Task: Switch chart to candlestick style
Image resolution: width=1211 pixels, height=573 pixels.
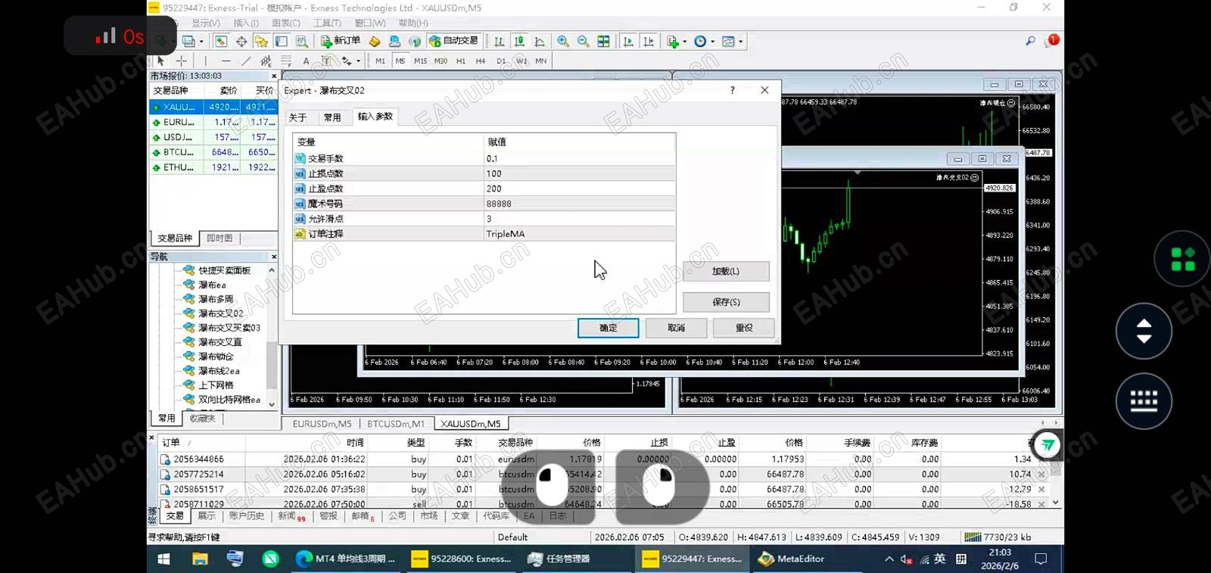Action: tap(519, 42)
